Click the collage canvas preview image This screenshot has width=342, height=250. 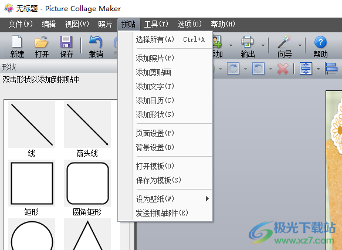point(334,170)
